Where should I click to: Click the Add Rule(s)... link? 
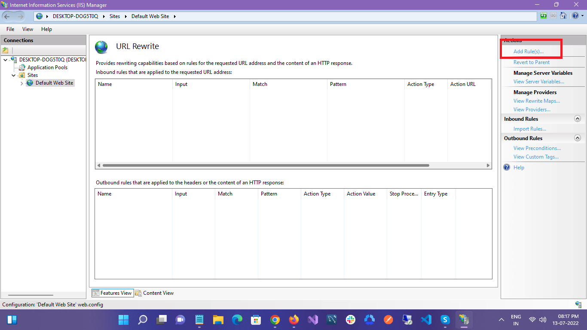529,52
